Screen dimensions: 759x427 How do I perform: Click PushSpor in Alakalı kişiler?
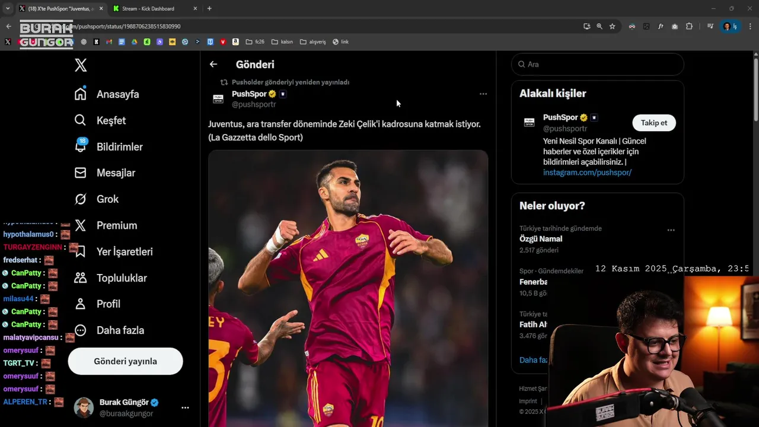[561, 117]
